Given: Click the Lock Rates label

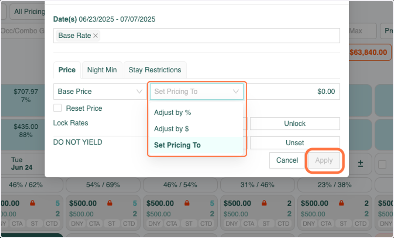Looking at the screenshot, I should tap(71, 123).
